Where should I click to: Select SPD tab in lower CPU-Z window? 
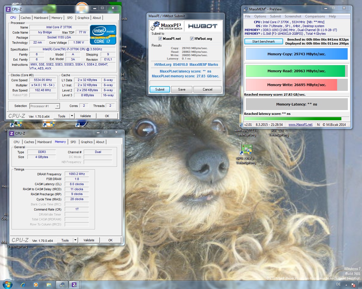point(73,142)
